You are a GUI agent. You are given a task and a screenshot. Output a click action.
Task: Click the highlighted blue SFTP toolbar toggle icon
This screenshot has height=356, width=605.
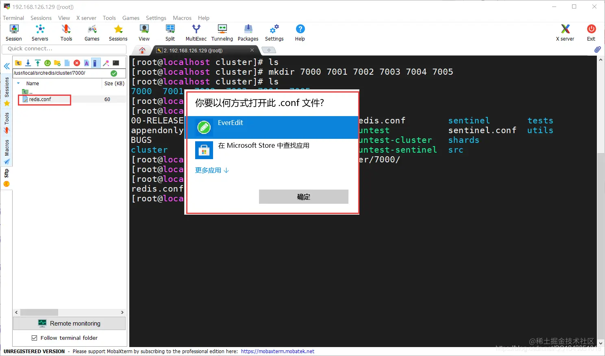coord(95,63)
